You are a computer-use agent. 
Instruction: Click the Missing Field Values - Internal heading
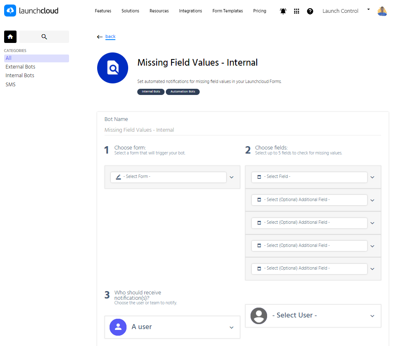(x=198, y=63)
